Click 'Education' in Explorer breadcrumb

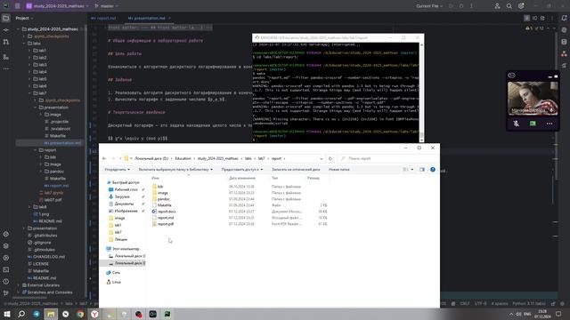coord(183,158)
